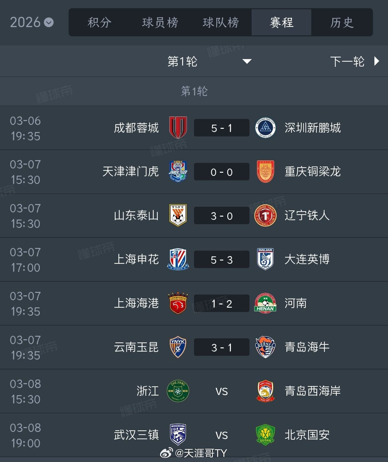Select the 深圳新鹏城 club logo
Viewport: 388px width, 462px height.
[265, 128]
